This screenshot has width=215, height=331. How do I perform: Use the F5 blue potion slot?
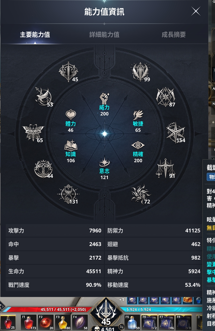132,322
